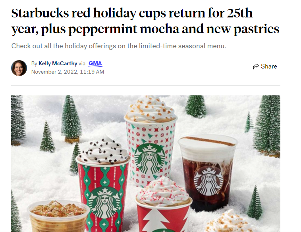Click the subheading about limited-time seasonal menu
Image resolution: width=301 pixels, height=232 pixels.
[x=119, y=46]
